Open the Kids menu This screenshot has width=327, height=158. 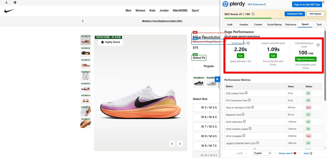152,11
